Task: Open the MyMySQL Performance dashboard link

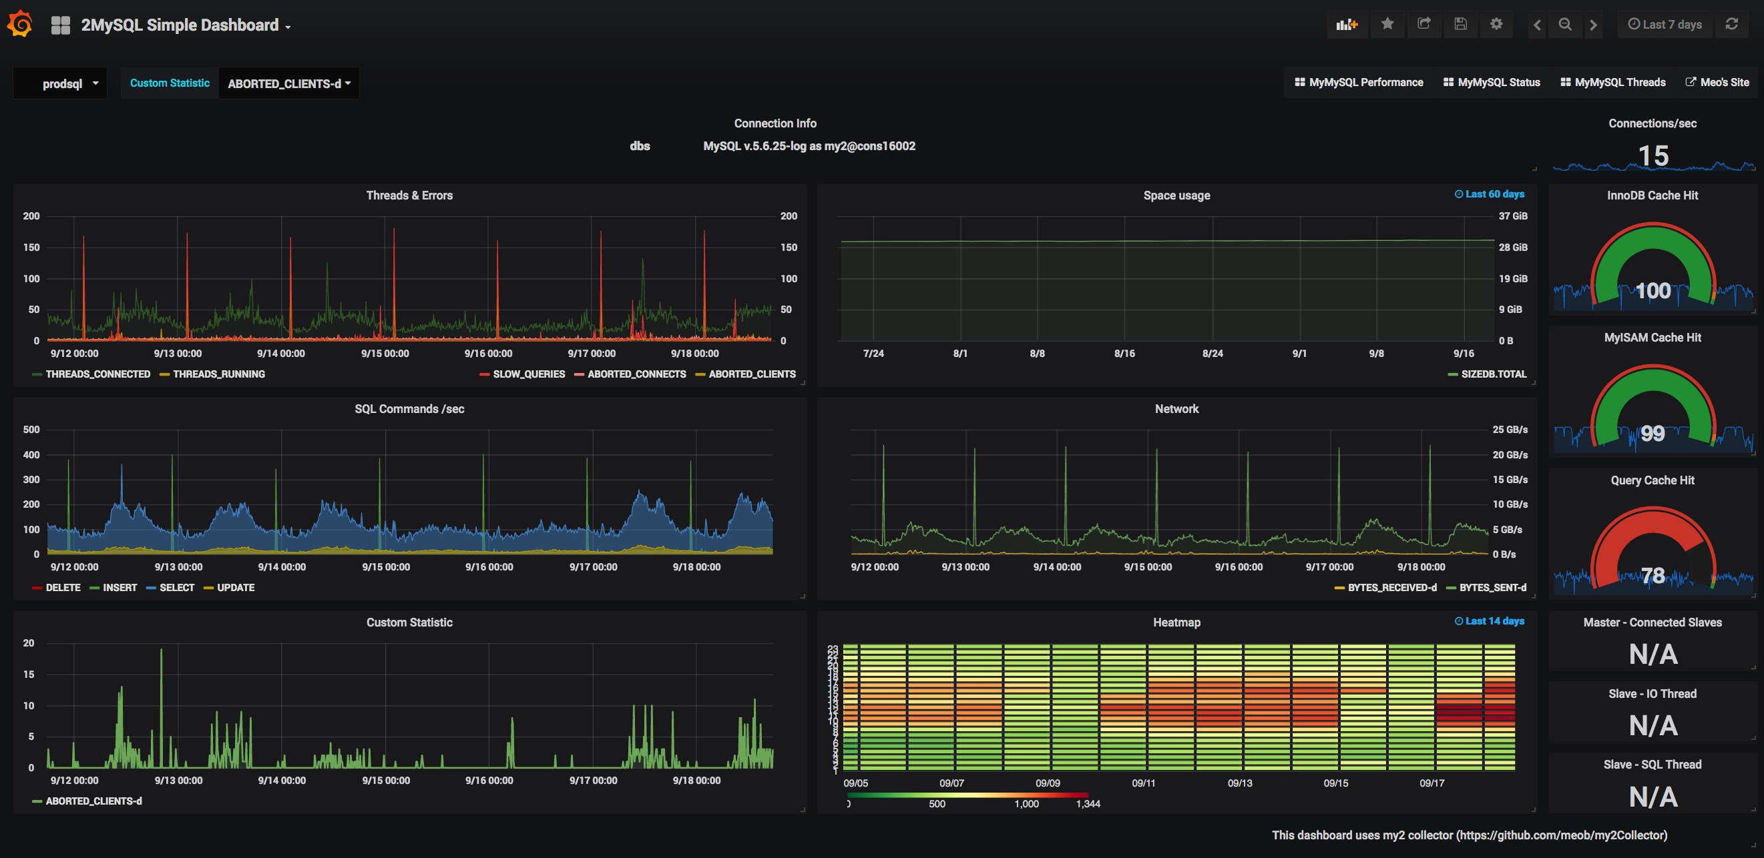Action: coord(1359,82)
